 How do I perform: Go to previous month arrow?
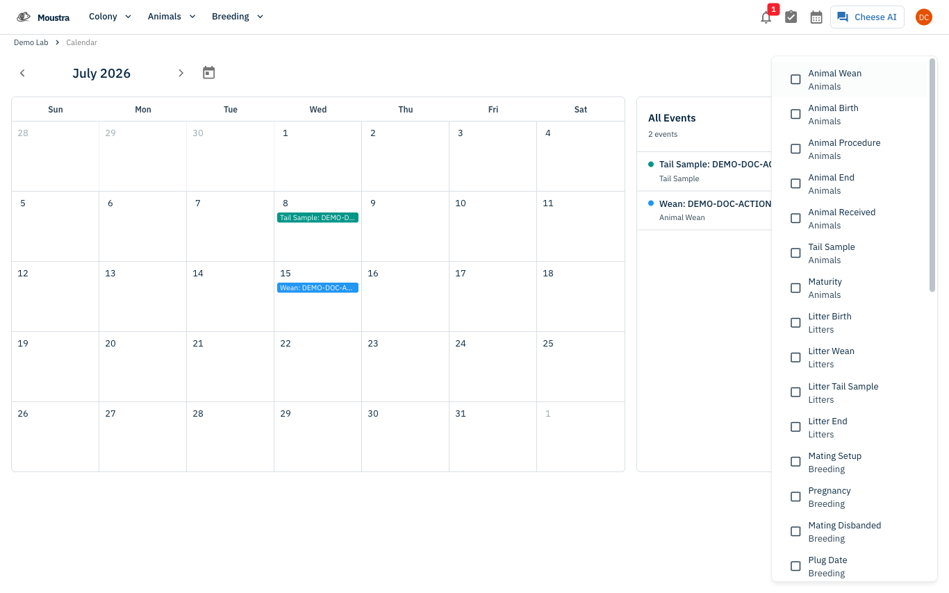click(x=22, y=73)
